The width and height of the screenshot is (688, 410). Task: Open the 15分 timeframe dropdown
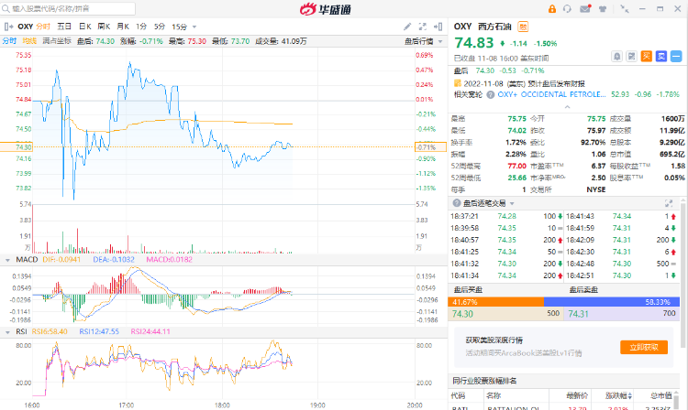point(180,27)
